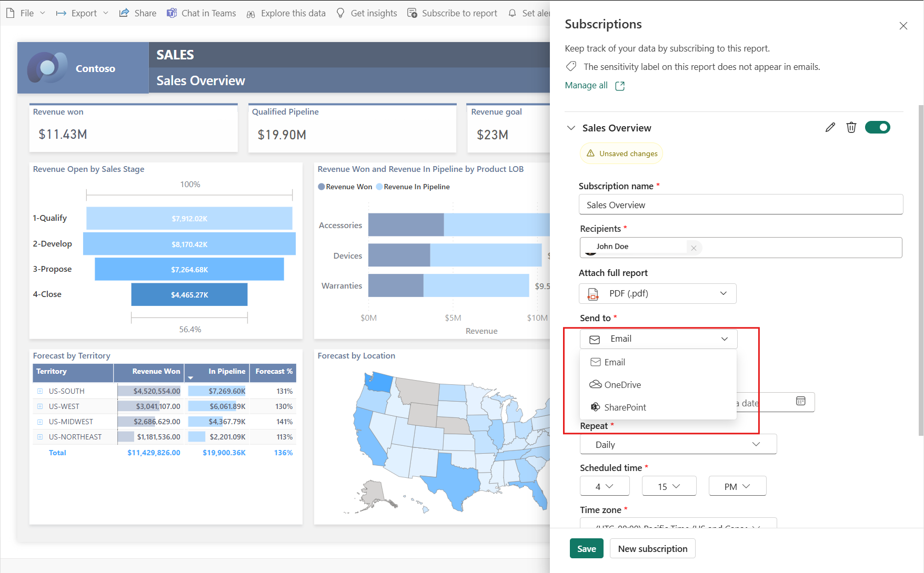The height and width of the screenshot is (573, 924).
Task: Delete the Sales Overview subscription
Action: [x=851, y=127]
